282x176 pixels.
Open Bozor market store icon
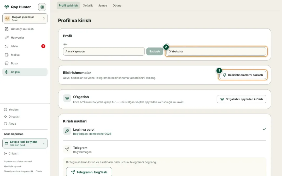7,63
